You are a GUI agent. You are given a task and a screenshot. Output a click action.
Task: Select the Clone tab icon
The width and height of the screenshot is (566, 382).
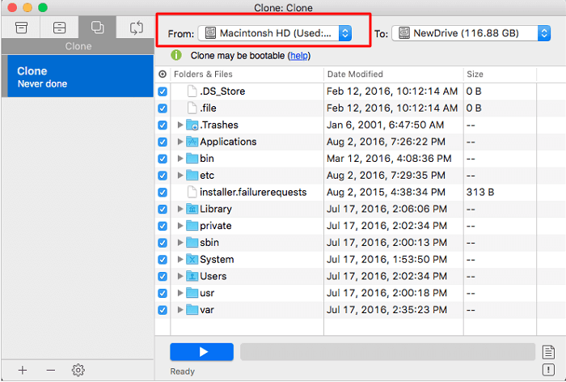click(x=98, y=28)
